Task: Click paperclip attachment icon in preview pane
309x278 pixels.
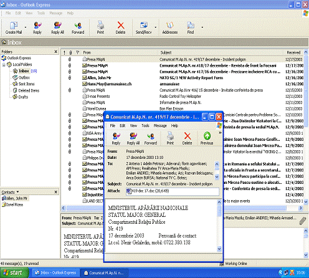Action: coord(303,221)
